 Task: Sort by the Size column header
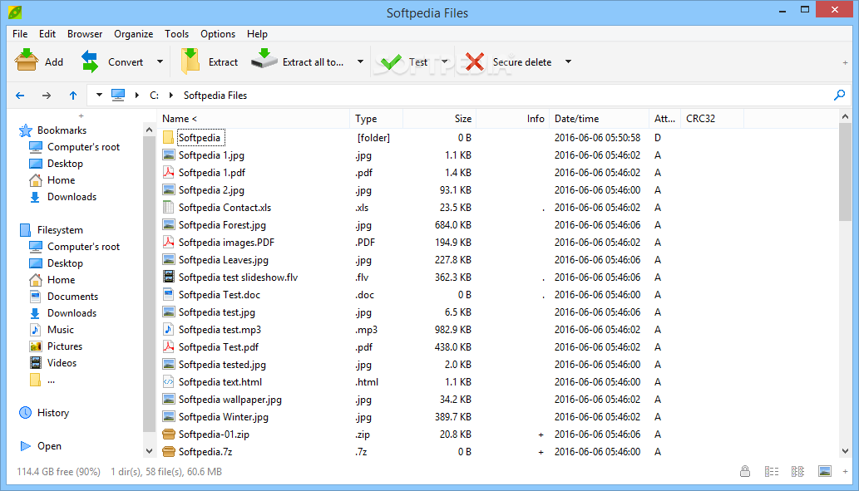439,119
